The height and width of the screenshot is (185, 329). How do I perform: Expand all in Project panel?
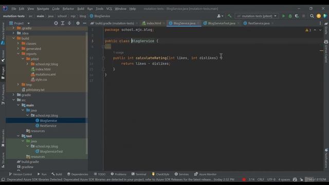[63, 23]
